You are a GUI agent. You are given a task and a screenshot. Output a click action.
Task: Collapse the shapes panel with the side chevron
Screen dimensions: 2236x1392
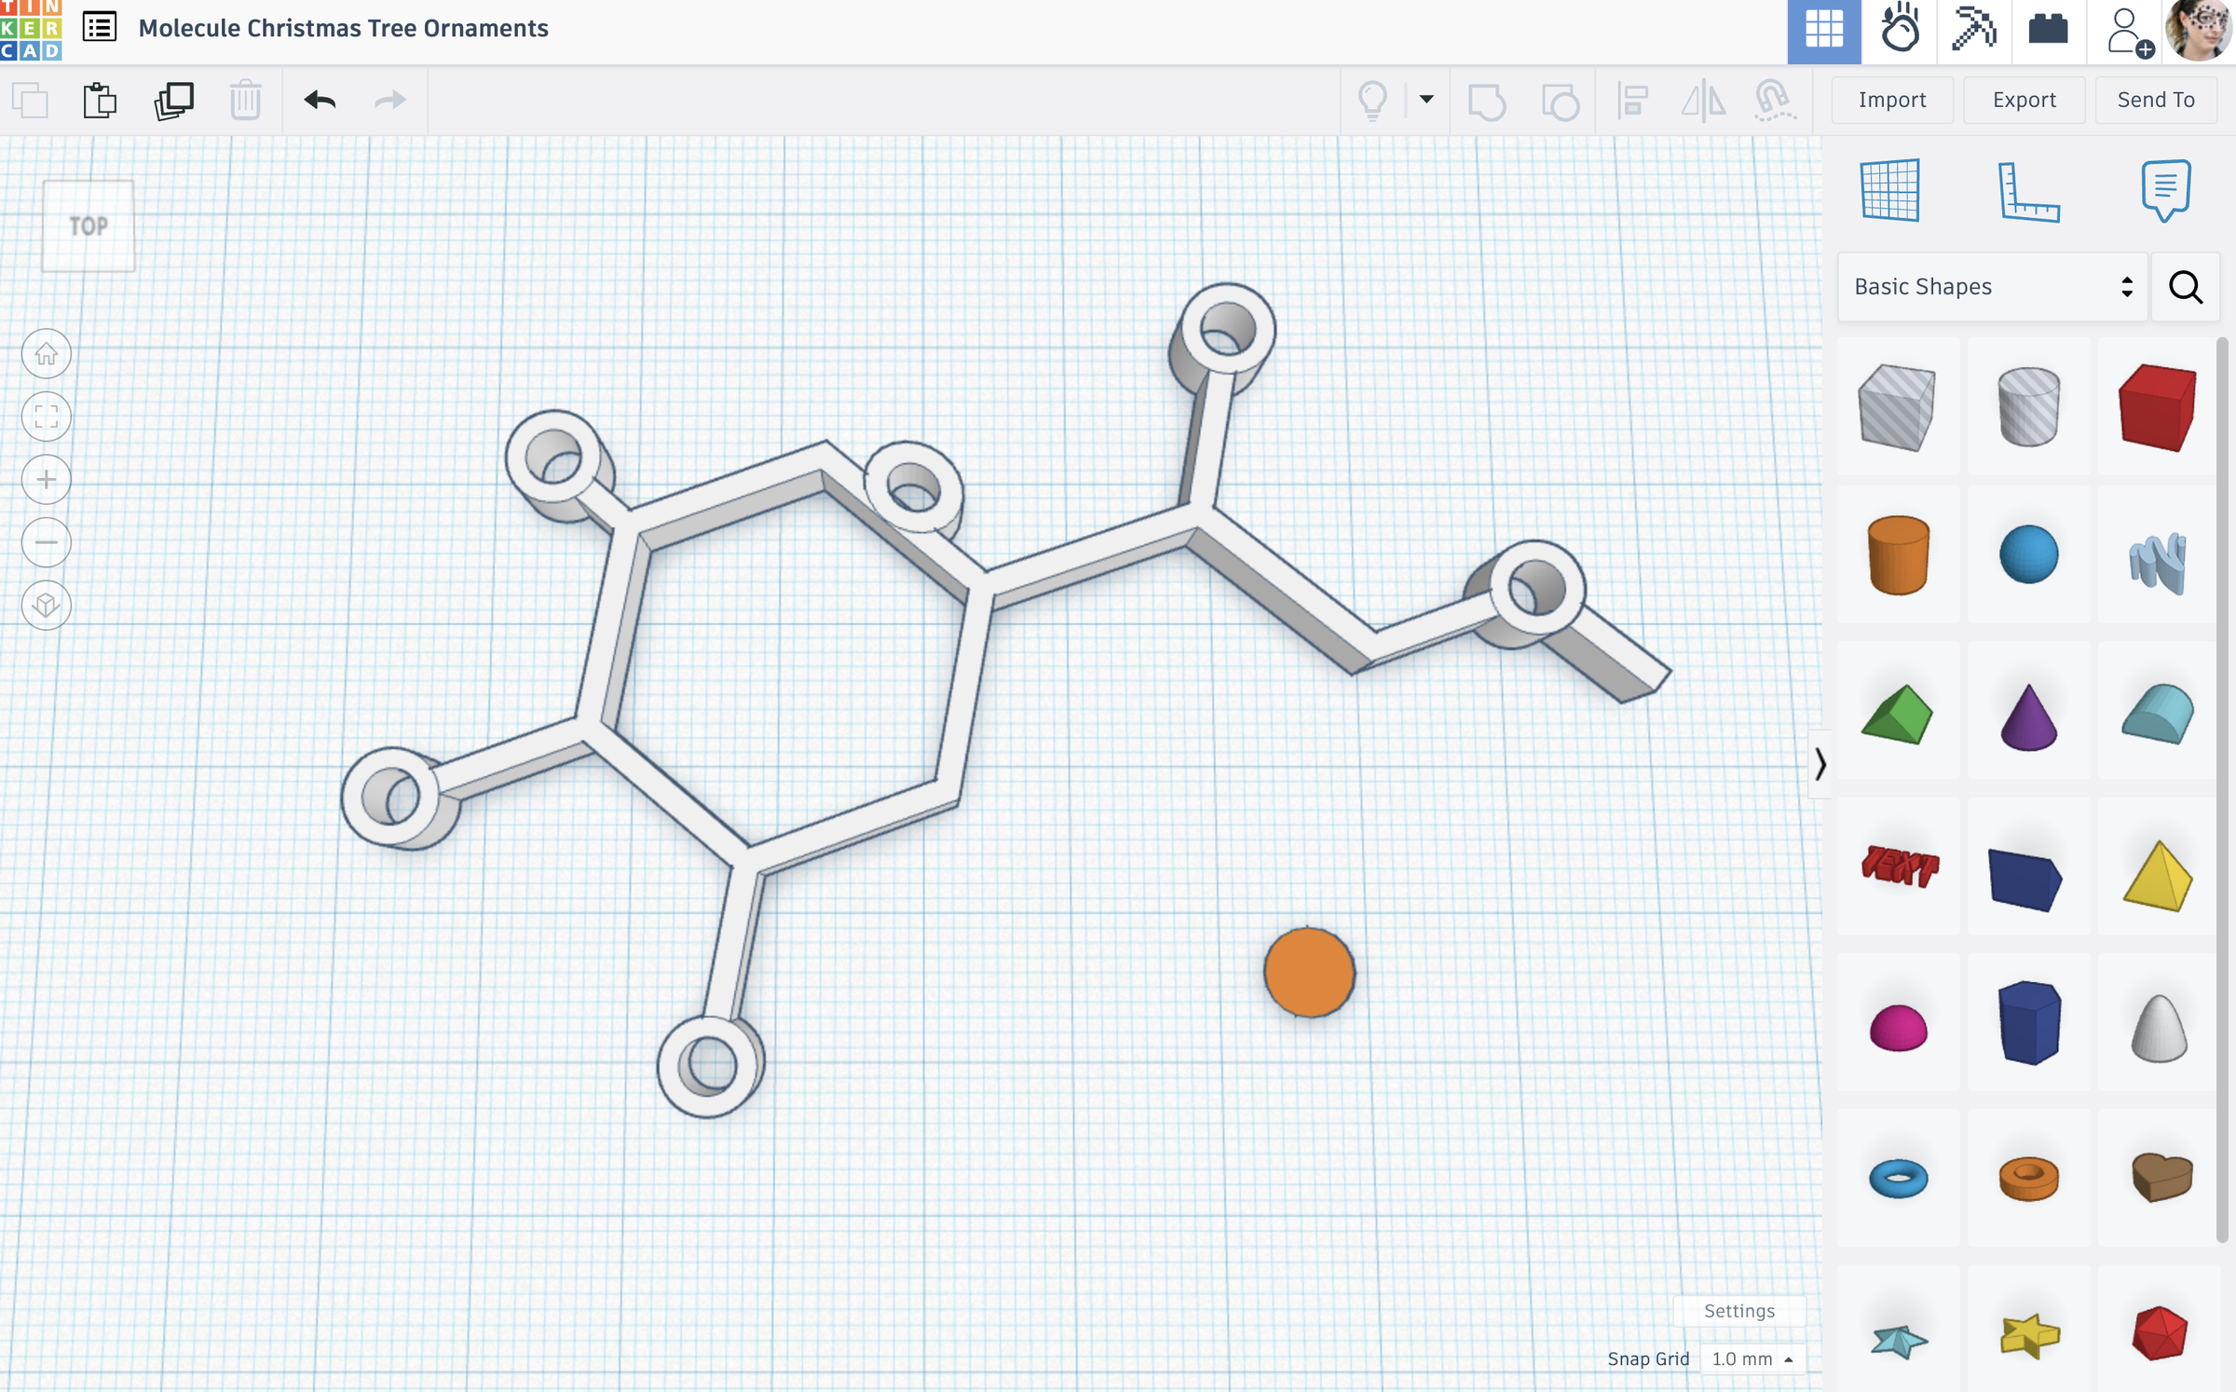coord(1818,764)
